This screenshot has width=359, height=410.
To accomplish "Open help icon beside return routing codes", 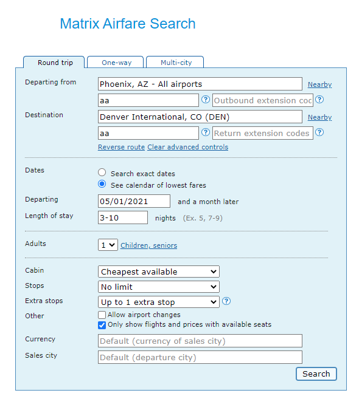I will [x=205, y=132].
